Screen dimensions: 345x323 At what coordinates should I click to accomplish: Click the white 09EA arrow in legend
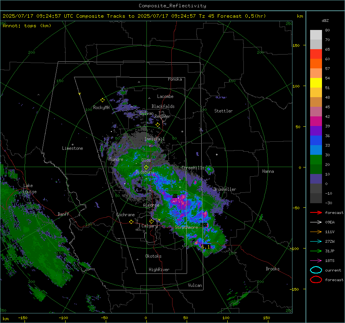(316, 222)
